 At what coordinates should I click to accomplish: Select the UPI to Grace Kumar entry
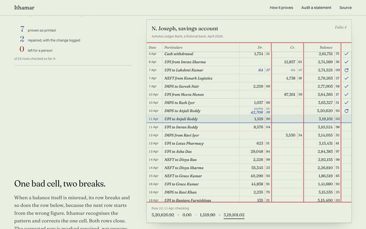pos(249,184)
